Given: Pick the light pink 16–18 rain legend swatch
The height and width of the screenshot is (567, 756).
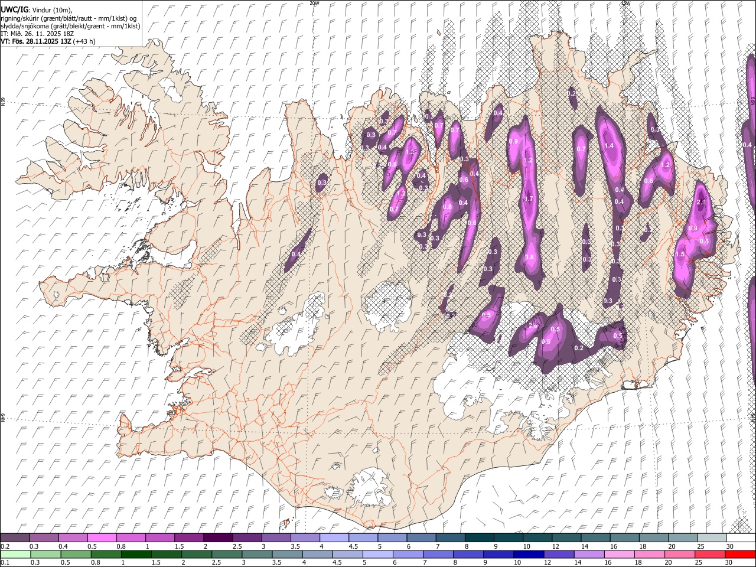Looking at the screenshot, I should [619, 554].
